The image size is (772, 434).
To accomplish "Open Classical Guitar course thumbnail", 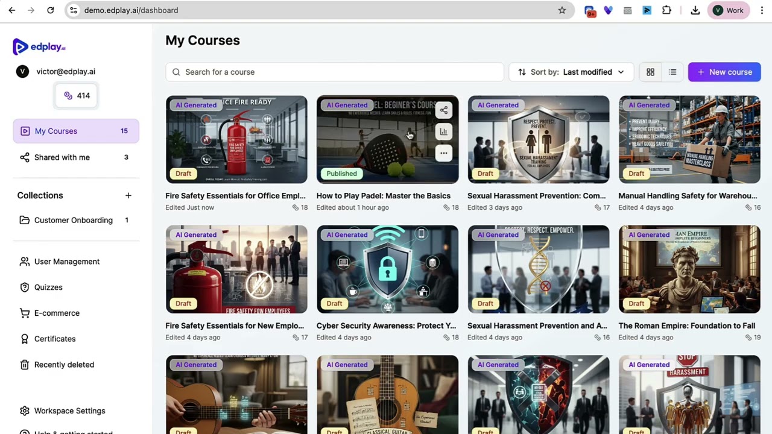I will click(x=387, y=395).
